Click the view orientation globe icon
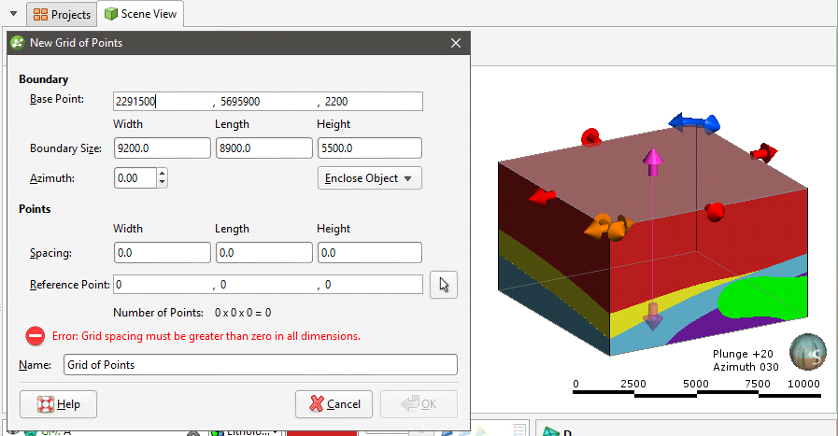Viewport: 838px width, 436px height. (x=806, y=353)
